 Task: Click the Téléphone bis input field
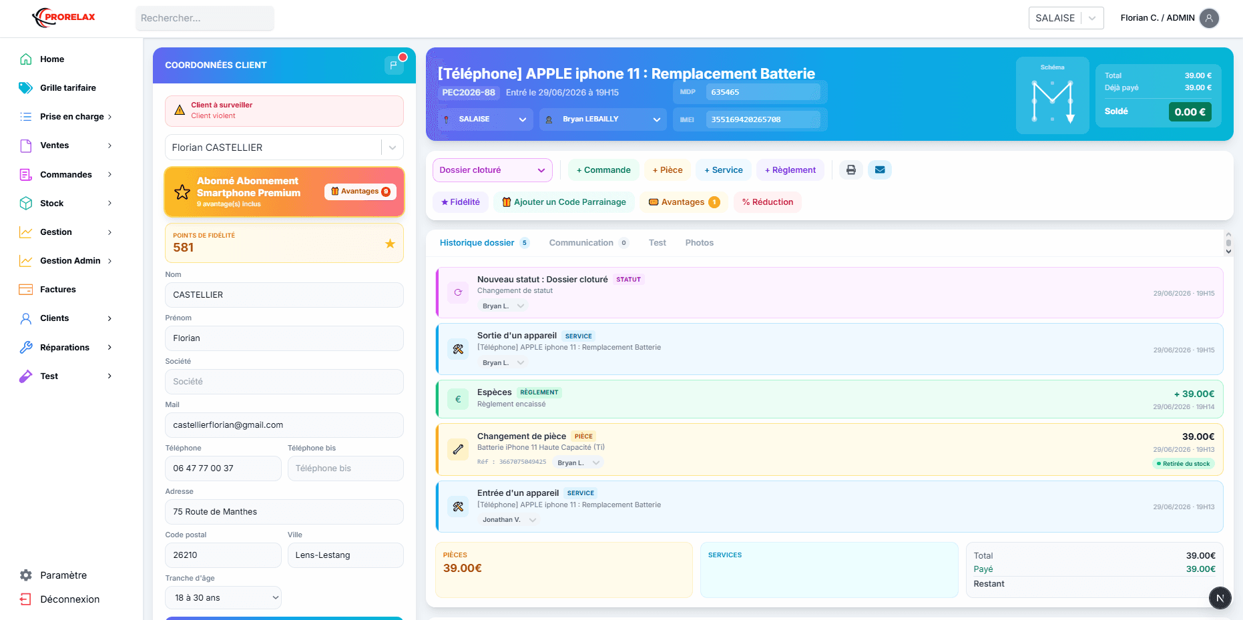[346, 469]
